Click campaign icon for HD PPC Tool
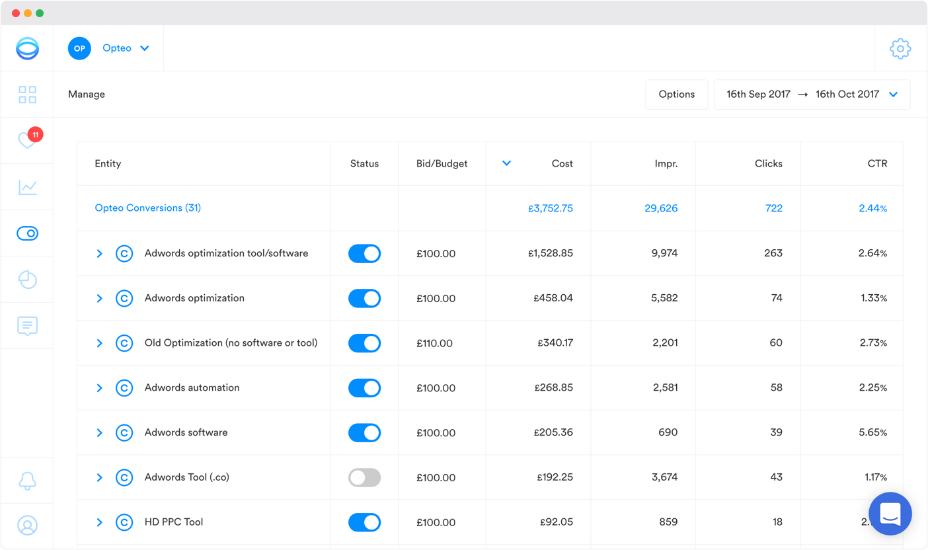The image size is (928, 550). click(124, 522)
